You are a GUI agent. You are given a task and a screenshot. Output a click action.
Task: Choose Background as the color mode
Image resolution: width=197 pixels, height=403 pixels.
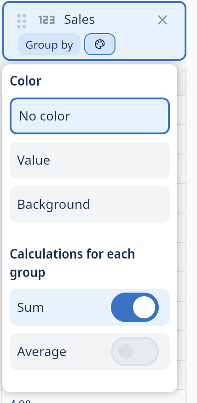pyautogui.click(x=90, y=204)
